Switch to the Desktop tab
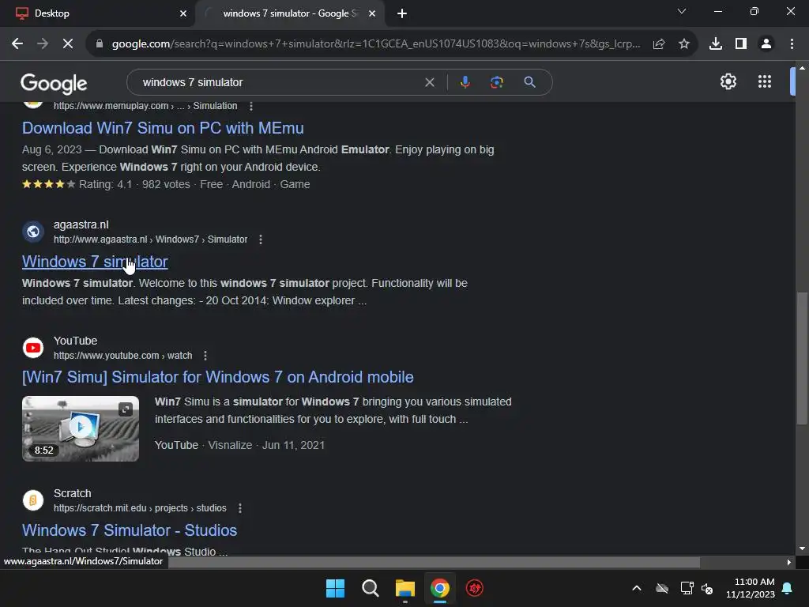 (x=97, y=13)
